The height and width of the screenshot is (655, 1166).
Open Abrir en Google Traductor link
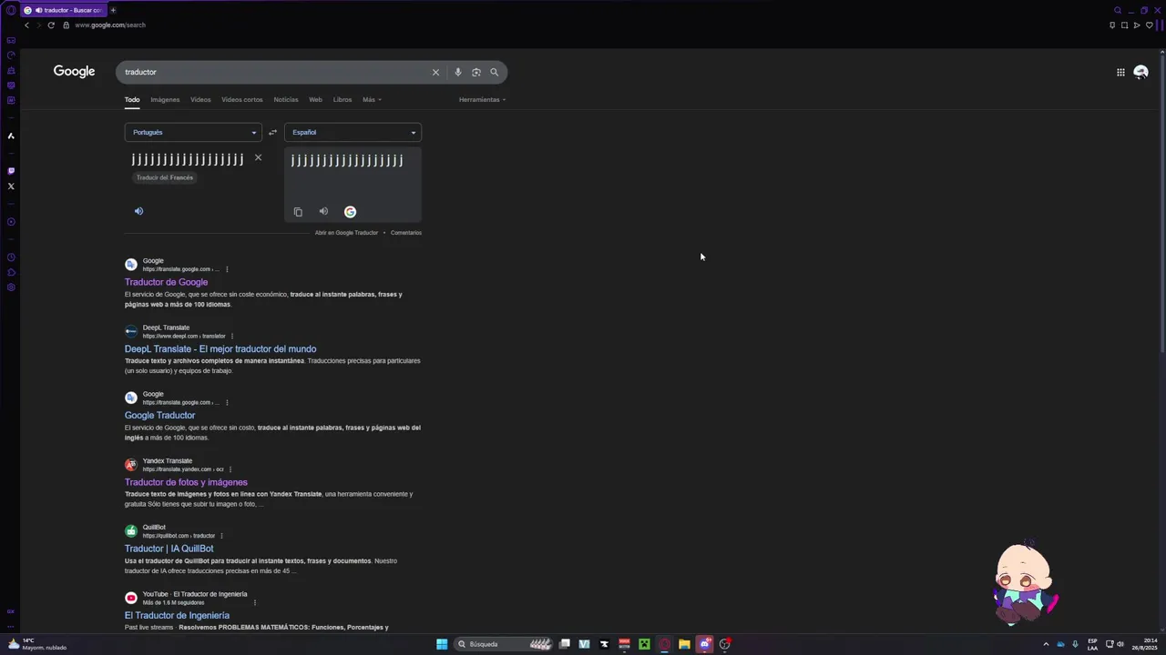pyautogui.click(x=346, y=233)
